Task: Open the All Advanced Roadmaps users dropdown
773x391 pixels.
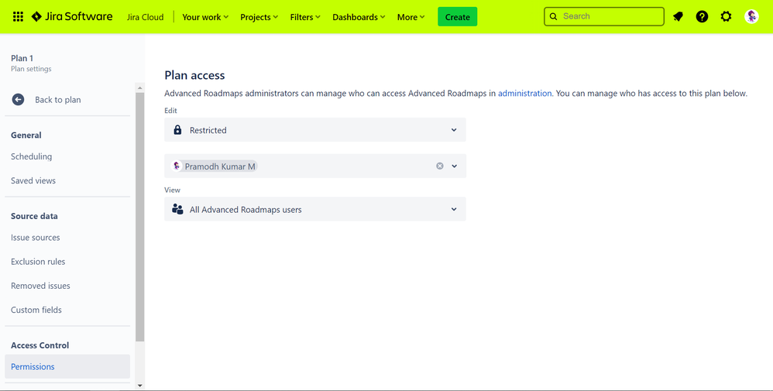Action: pyautogui.click(x=315, y=209)
